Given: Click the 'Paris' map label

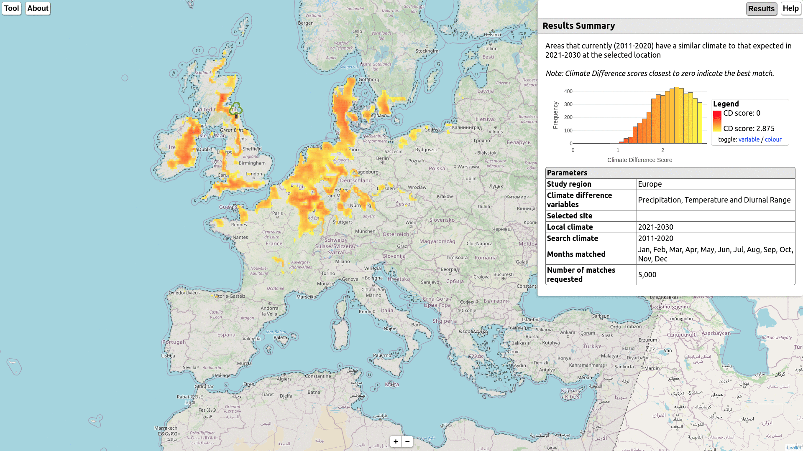Looking at the screenshot, I should click(278, 213).
